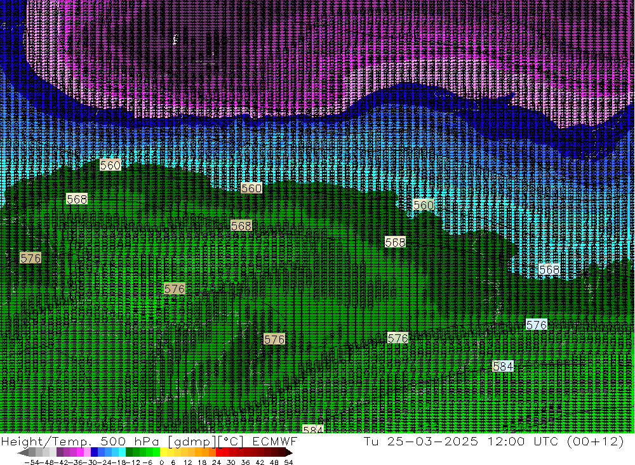The image size is (635, 465).
Task: Click the '12:00 UTC' time label
Action: pos(523,441)
